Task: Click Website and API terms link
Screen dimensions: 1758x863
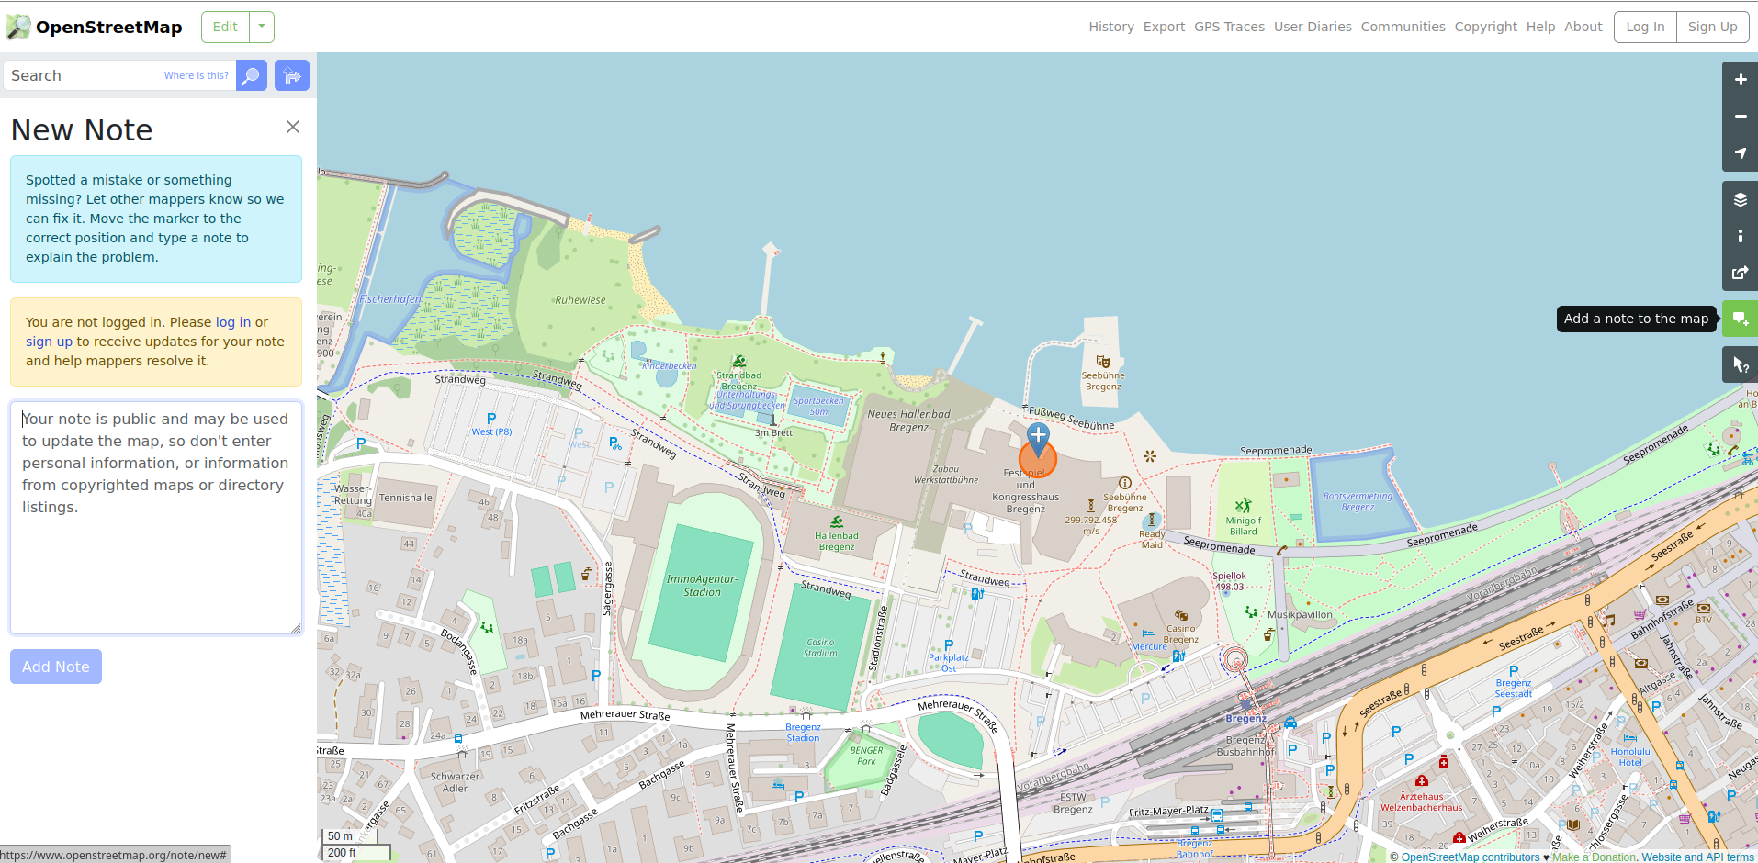Action: [x=1697, y=857]
